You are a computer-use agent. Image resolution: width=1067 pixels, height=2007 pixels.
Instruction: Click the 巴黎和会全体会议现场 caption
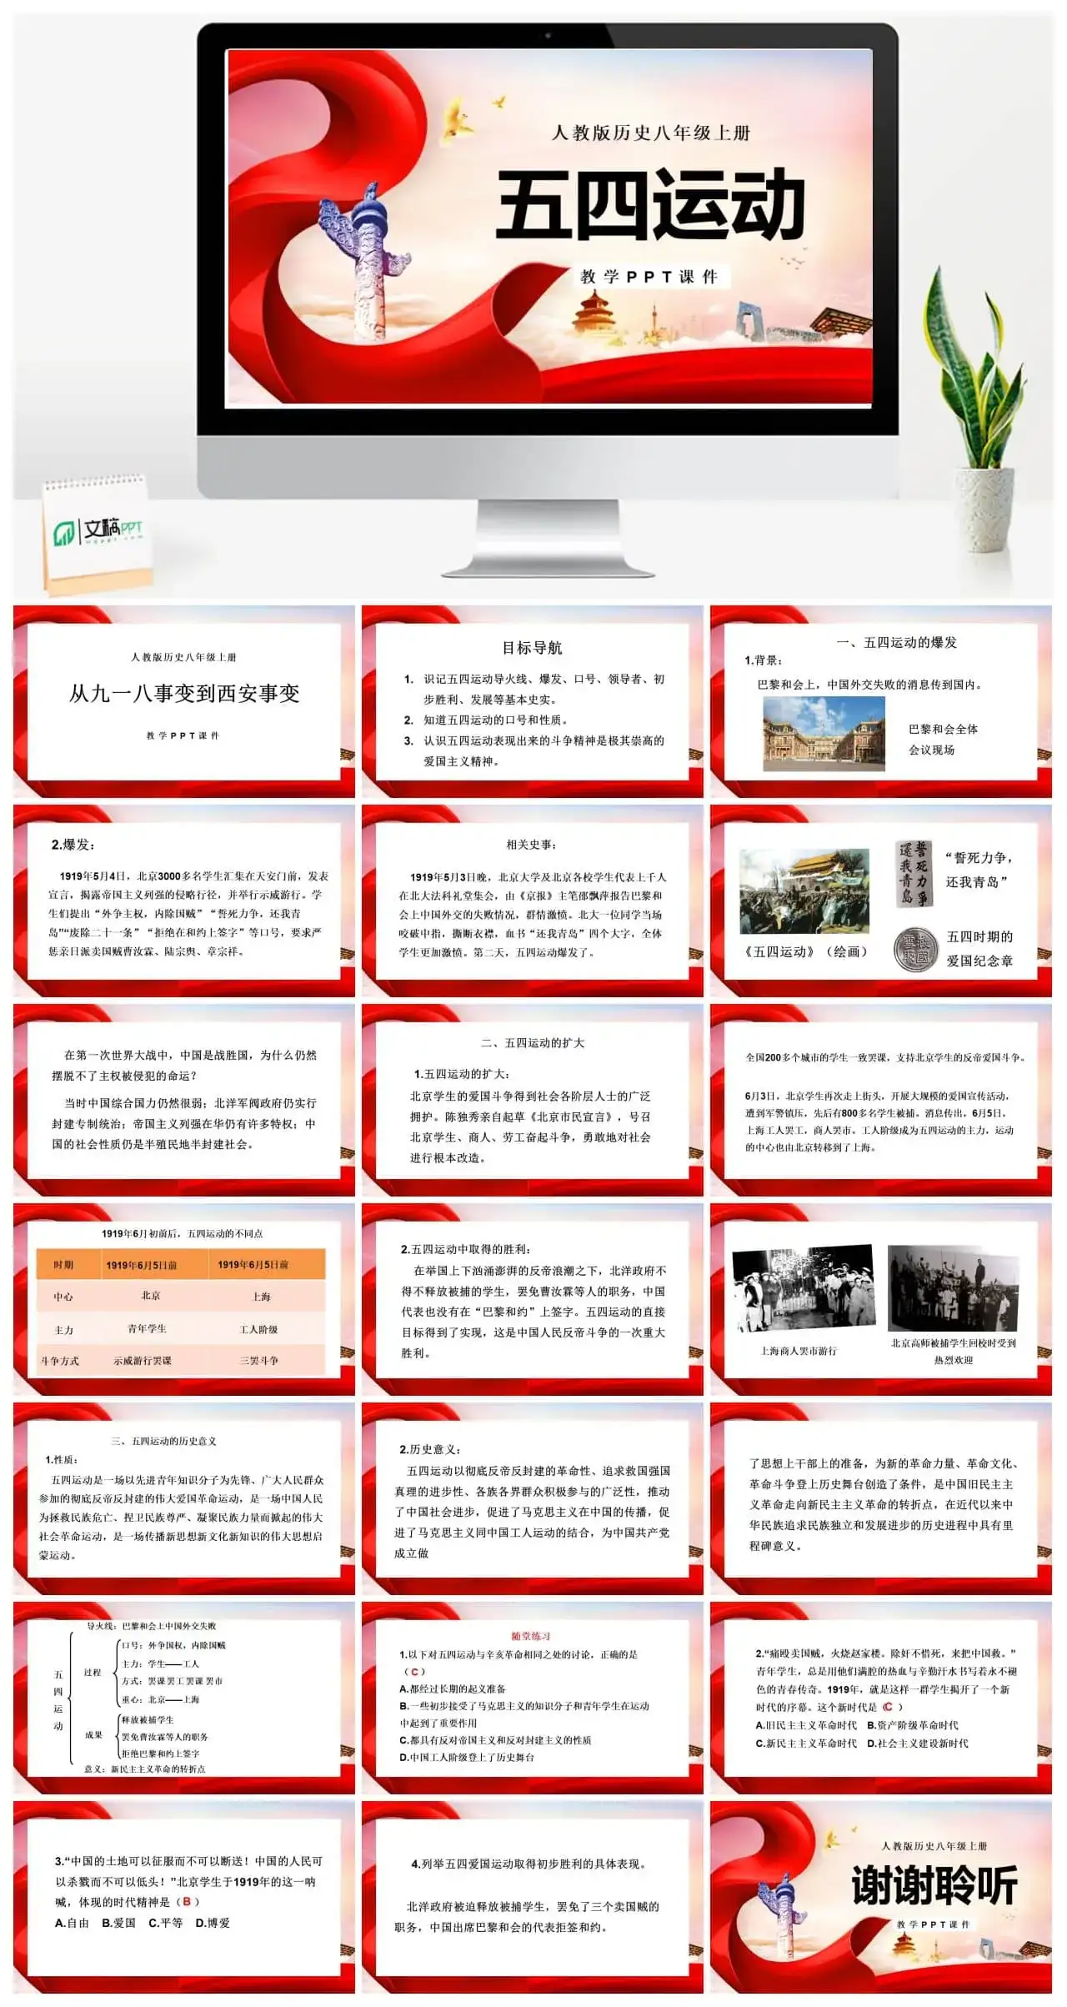pyautogui.click(x=943, y=739)
